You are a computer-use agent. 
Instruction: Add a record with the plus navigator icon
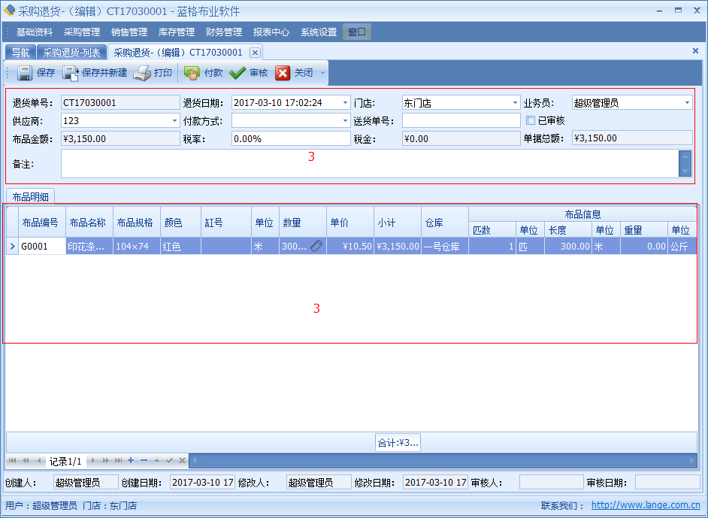[x=131, y=460]
